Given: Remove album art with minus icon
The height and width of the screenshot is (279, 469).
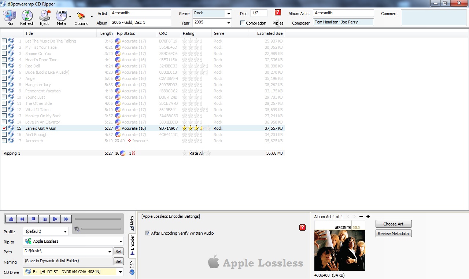Looking at the screenshot, I should [x=361, y=217].
